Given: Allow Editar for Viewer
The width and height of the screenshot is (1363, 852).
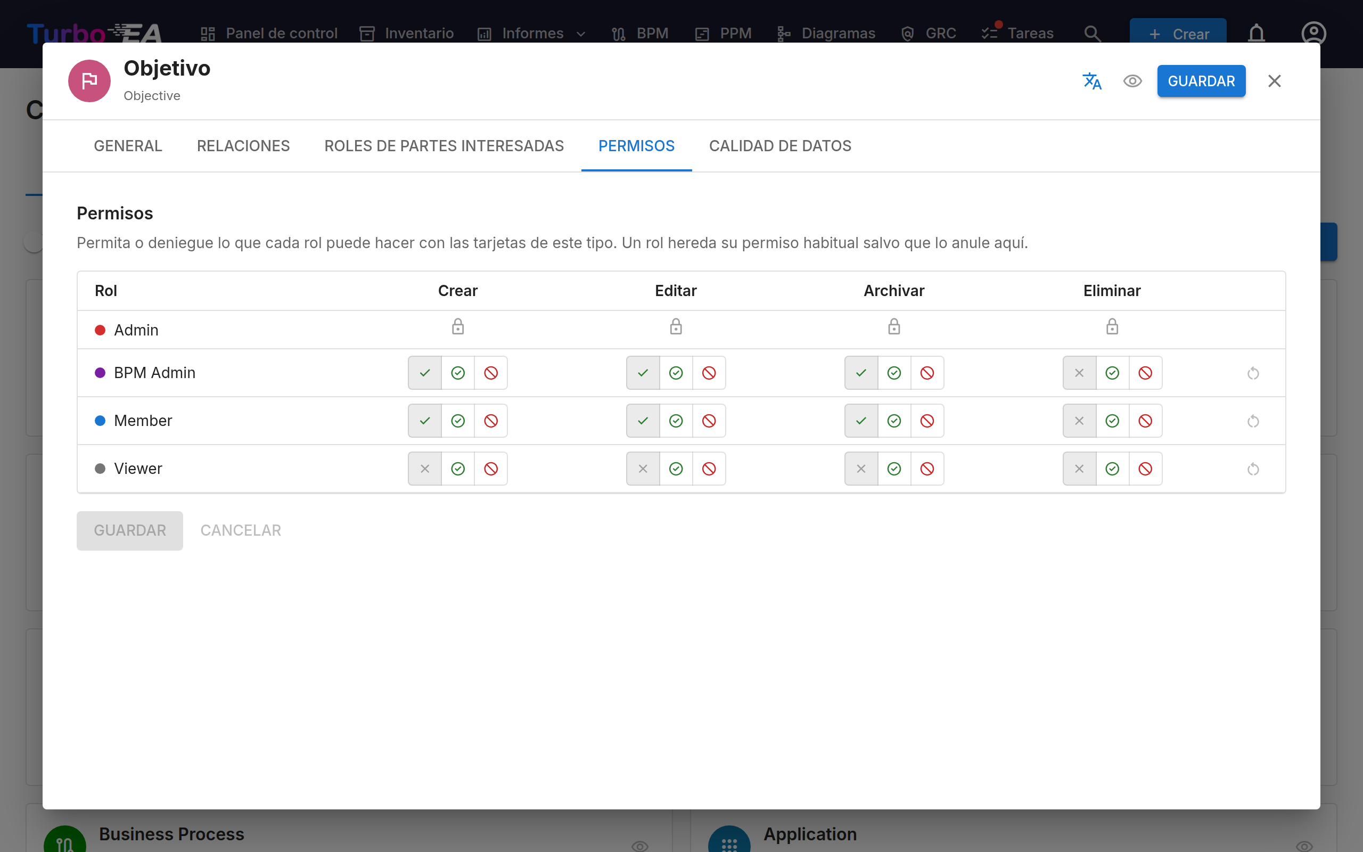Looking at the screenshot, I should [x=676, y=469].
